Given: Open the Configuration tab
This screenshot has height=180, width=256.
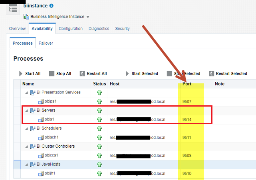Looking at the screenshot, I should tap(71, 29).
